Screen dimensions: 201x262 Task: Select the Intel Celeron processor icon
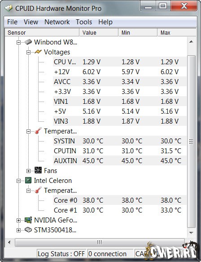pyautogui.click(x=28, y=180)
